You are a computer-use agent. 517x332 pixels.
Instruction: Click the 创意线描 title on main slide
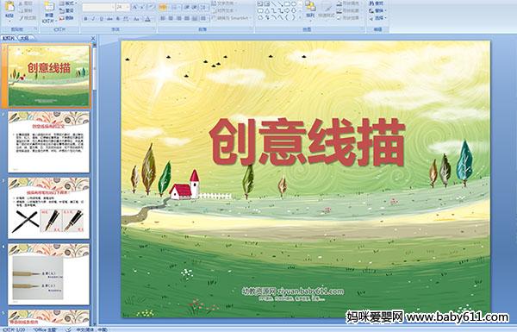pos(307,142)
